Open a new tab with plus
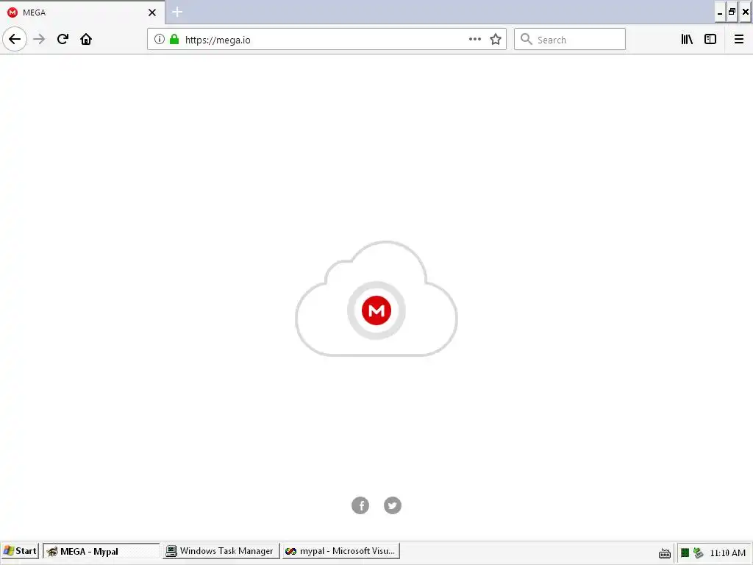 pyautogui.click(x=177, y=12)
